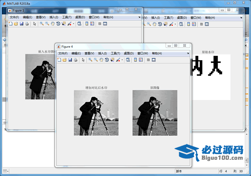251x176 pixels.
Task: Activate Rotate 3D tool in Figure 4
Action: 107,60
